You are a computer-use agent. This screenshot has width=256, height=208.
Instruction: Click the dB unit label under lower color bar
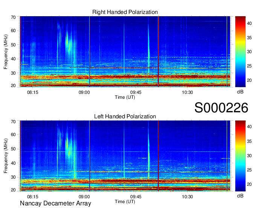[x=240, y=196]
